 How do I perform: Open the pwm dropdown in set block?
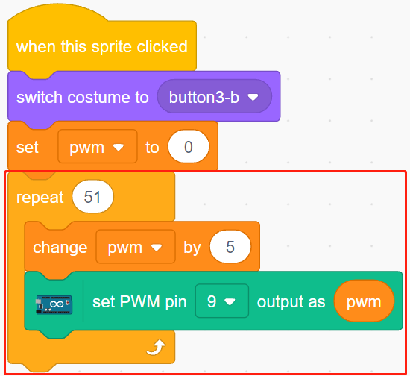click(x=97, y=146)
